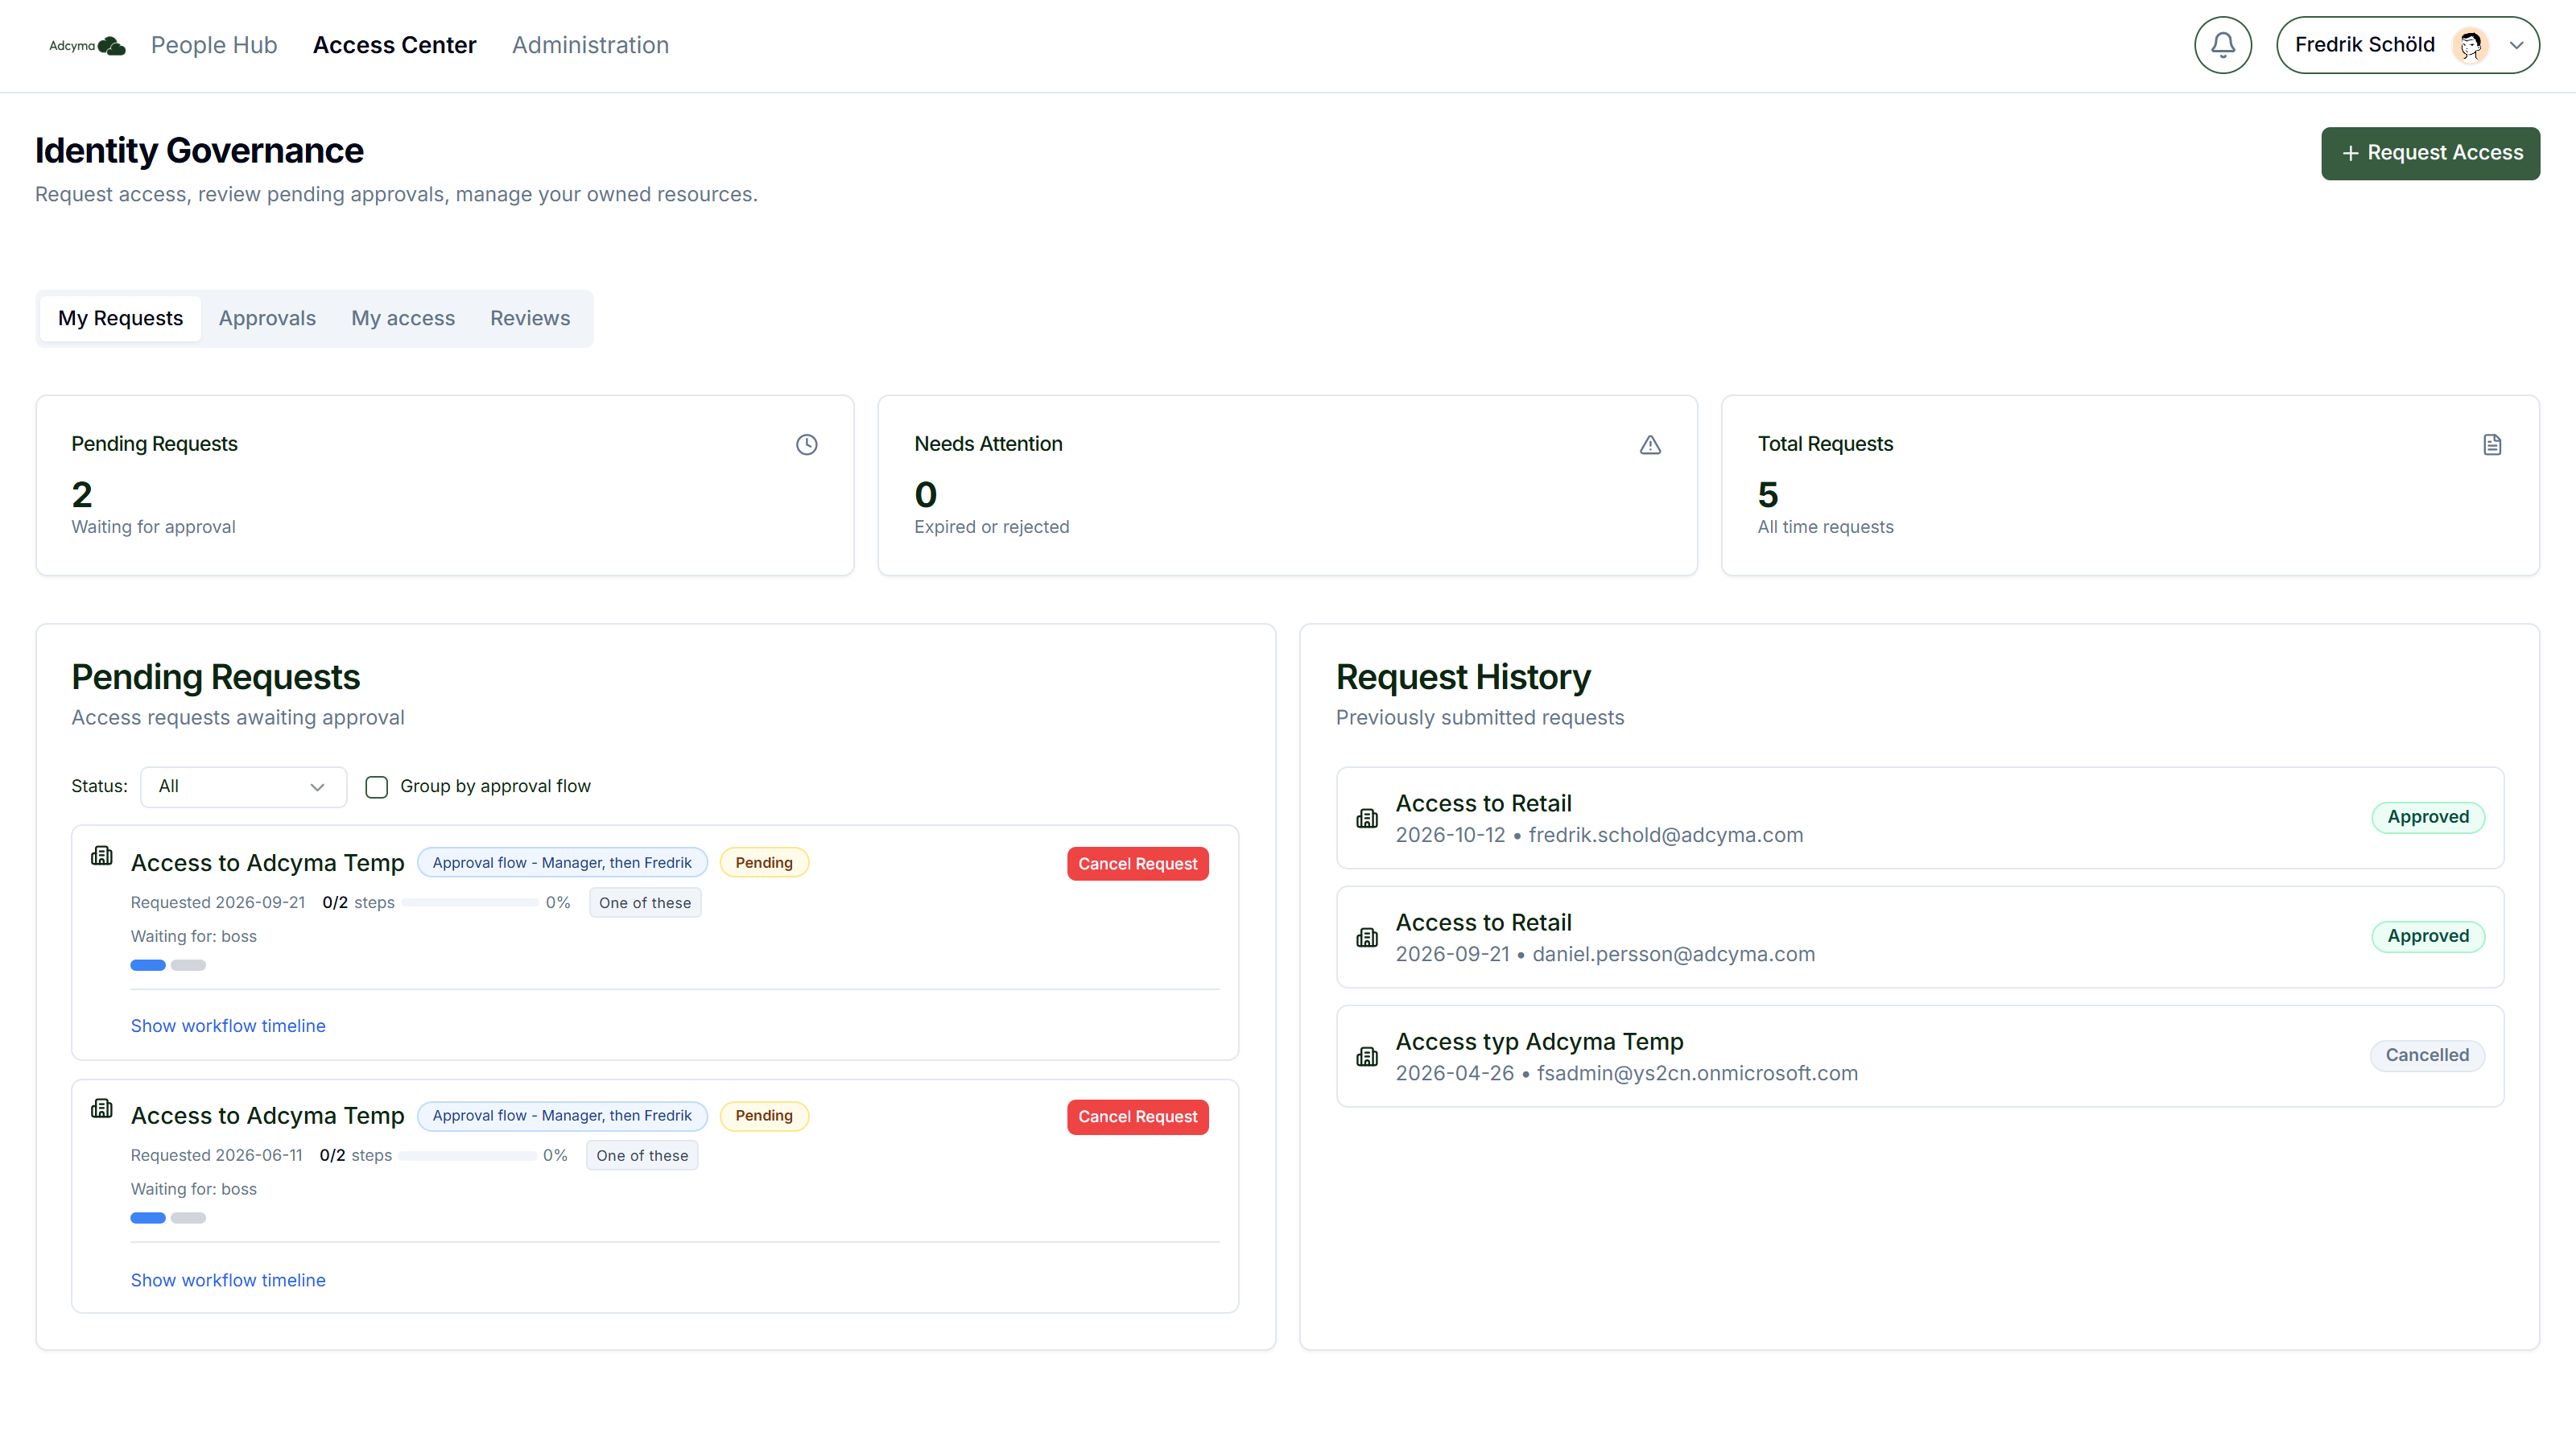Switch to the Approvals tab
This screenshot has width=2576, height=1449.
pyautogui.click(x=267, y=318)
